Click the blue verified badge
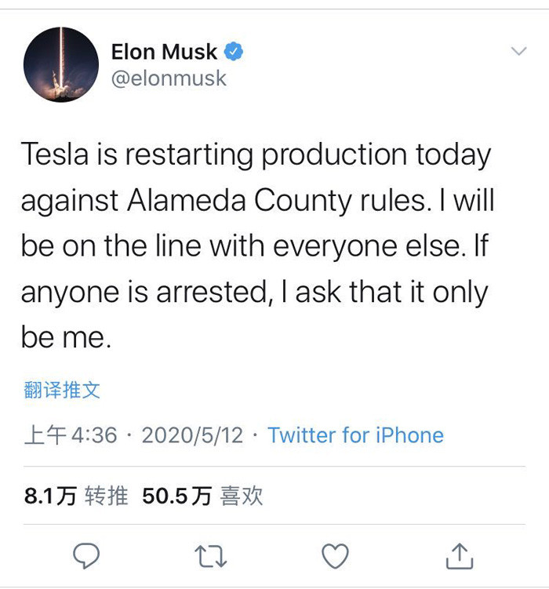The image size is (549, 589). 234,52
